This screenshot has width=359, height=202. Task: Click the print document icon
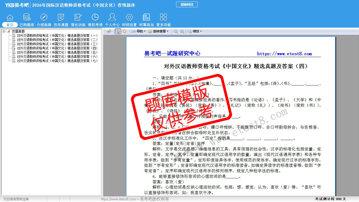tap(109, 31)
